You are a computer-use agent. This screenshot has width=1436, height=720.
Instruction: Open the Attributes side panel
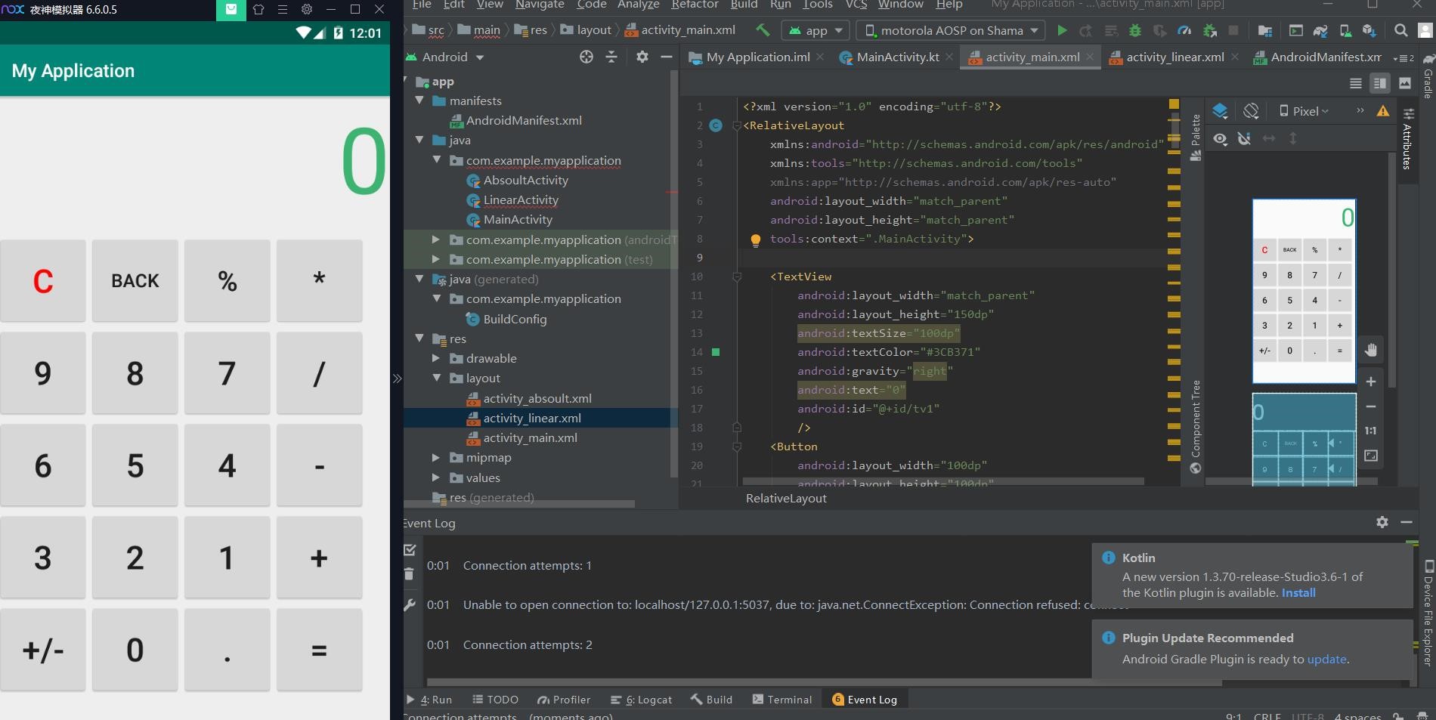pyautogui.click(x=1407, y=140)
